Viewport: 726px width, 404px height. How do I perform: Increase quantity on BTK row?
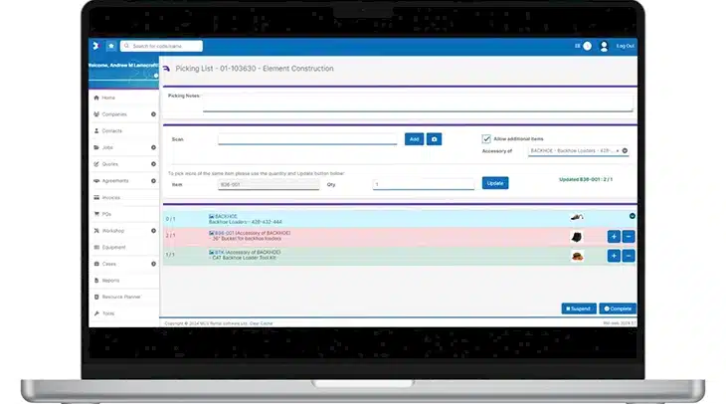coord(614,256)
